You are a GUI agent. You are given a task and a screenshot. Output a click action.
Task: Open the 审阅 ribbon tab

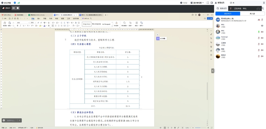click(x=57, y=18)
